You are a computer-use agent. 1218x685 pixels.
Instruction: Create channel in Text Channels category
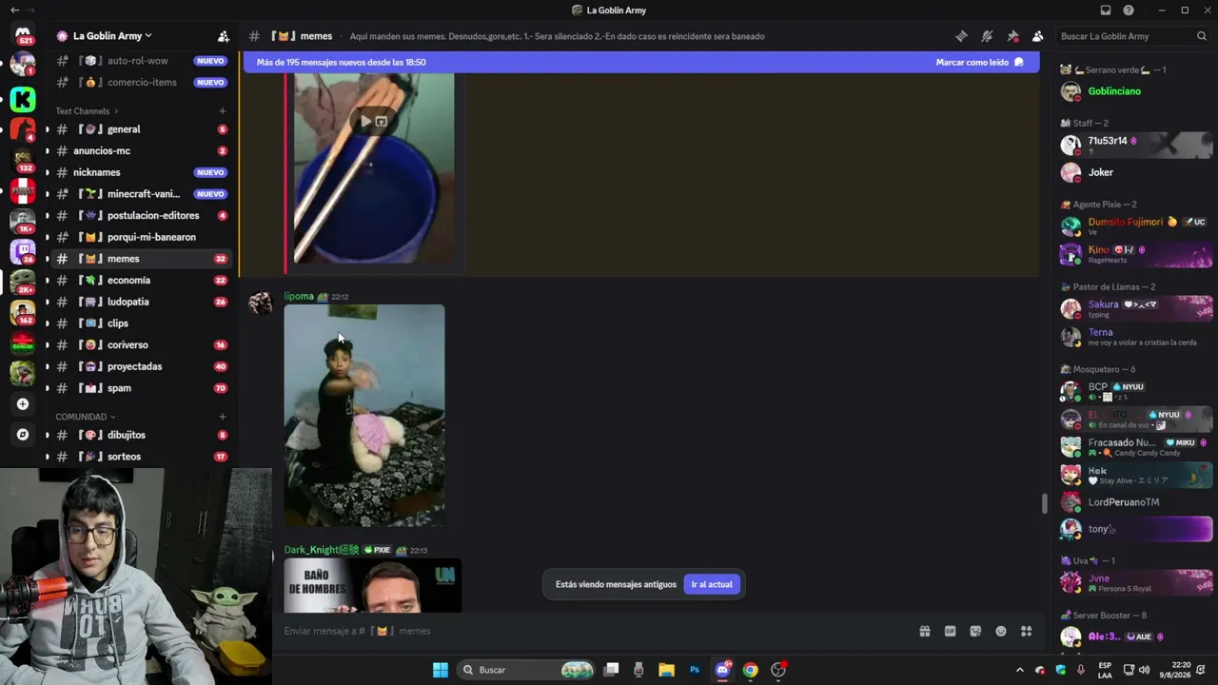(x=223, y=111)
